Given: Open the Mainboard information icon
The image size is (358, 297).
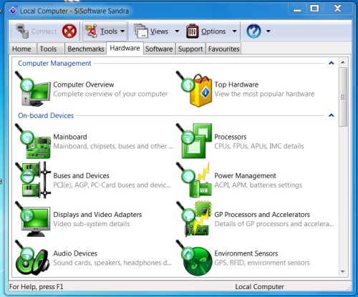Looking at the screenshot, I should [33, 141].
